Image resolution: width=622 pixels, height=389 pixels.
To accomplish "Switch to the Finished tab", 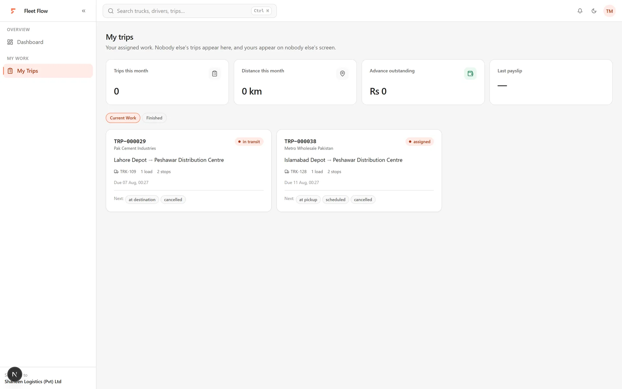I will 154,118.
